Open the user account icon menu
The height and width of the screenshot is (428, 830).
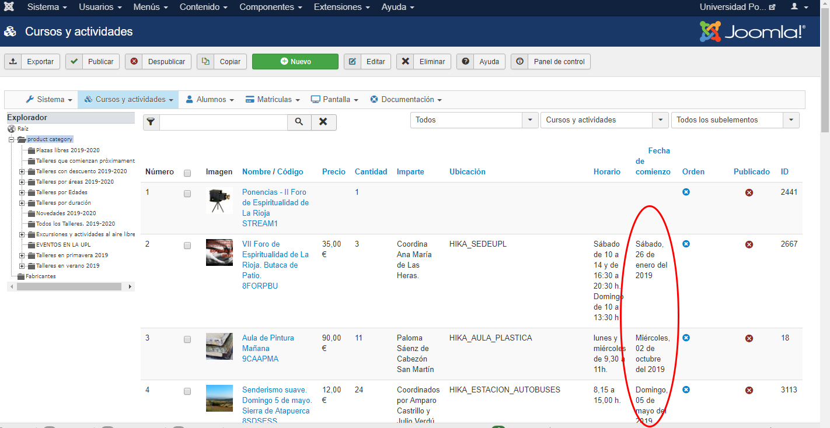click(x=797, y=8)
